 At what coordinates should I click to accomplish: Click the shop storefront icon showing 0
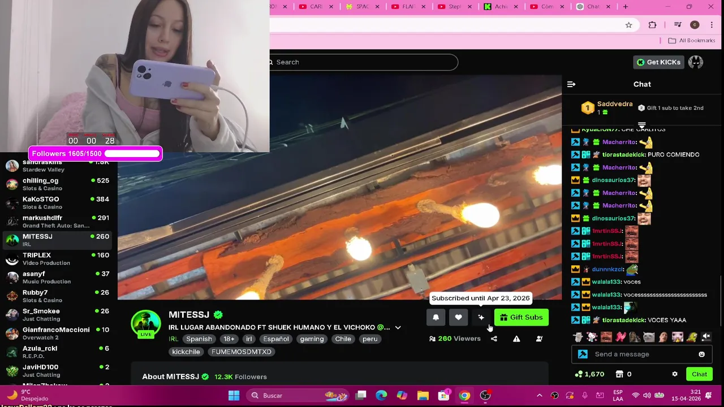(619, 374)
